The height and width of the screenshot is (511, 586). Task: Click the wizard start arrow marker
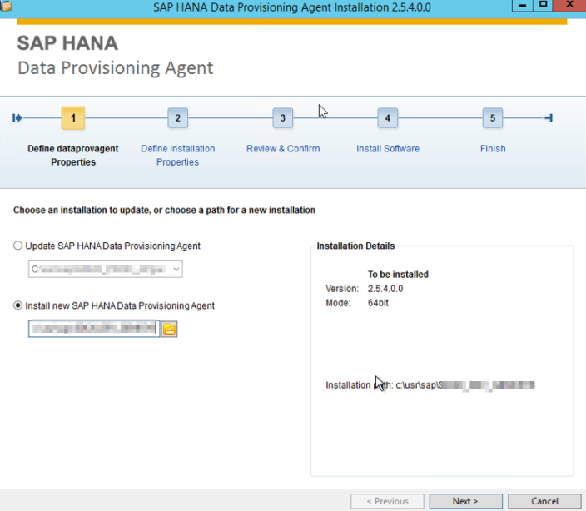[17, 118]
